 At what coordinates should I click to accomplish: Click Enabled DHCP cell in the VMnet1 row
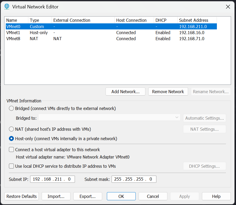(x=163, y=33)
